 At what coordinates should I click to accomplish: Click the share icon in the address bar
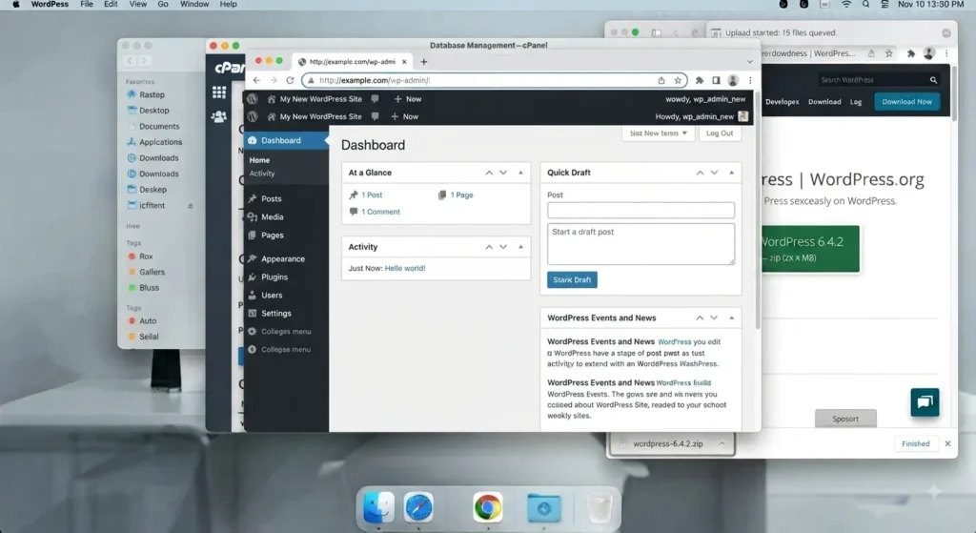tap(661, 80)
